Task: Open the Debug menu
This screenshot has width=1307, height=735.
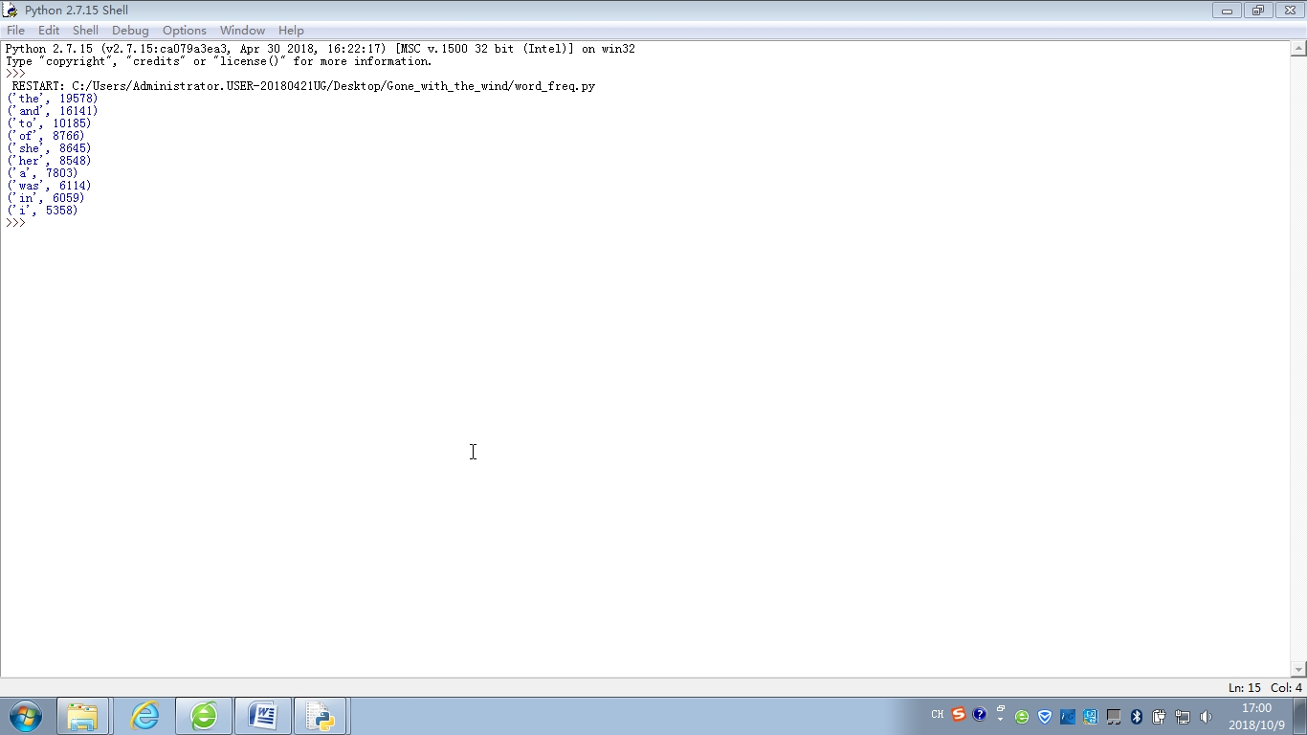Action: pyautogui.click(x=130, y=31)
